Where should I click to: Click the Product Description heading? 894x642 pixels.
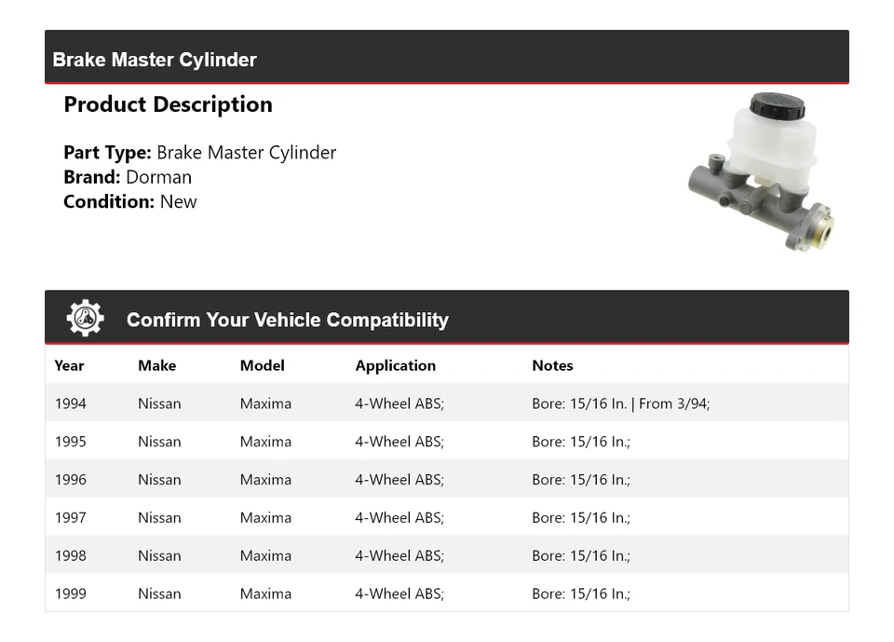pyautogui.click(x=168, y=104)
